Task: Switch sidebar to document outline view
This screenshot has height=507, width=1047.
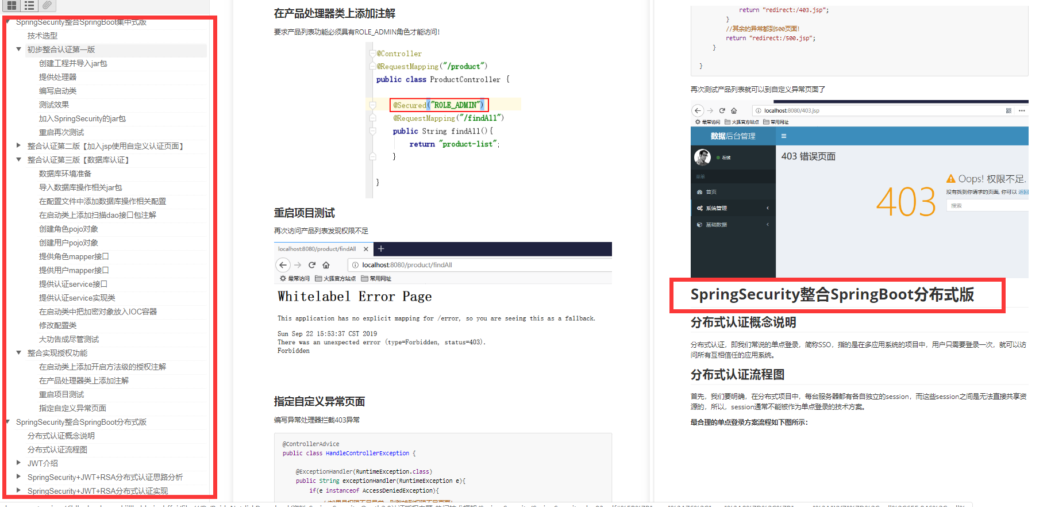Action: [29, 6]
